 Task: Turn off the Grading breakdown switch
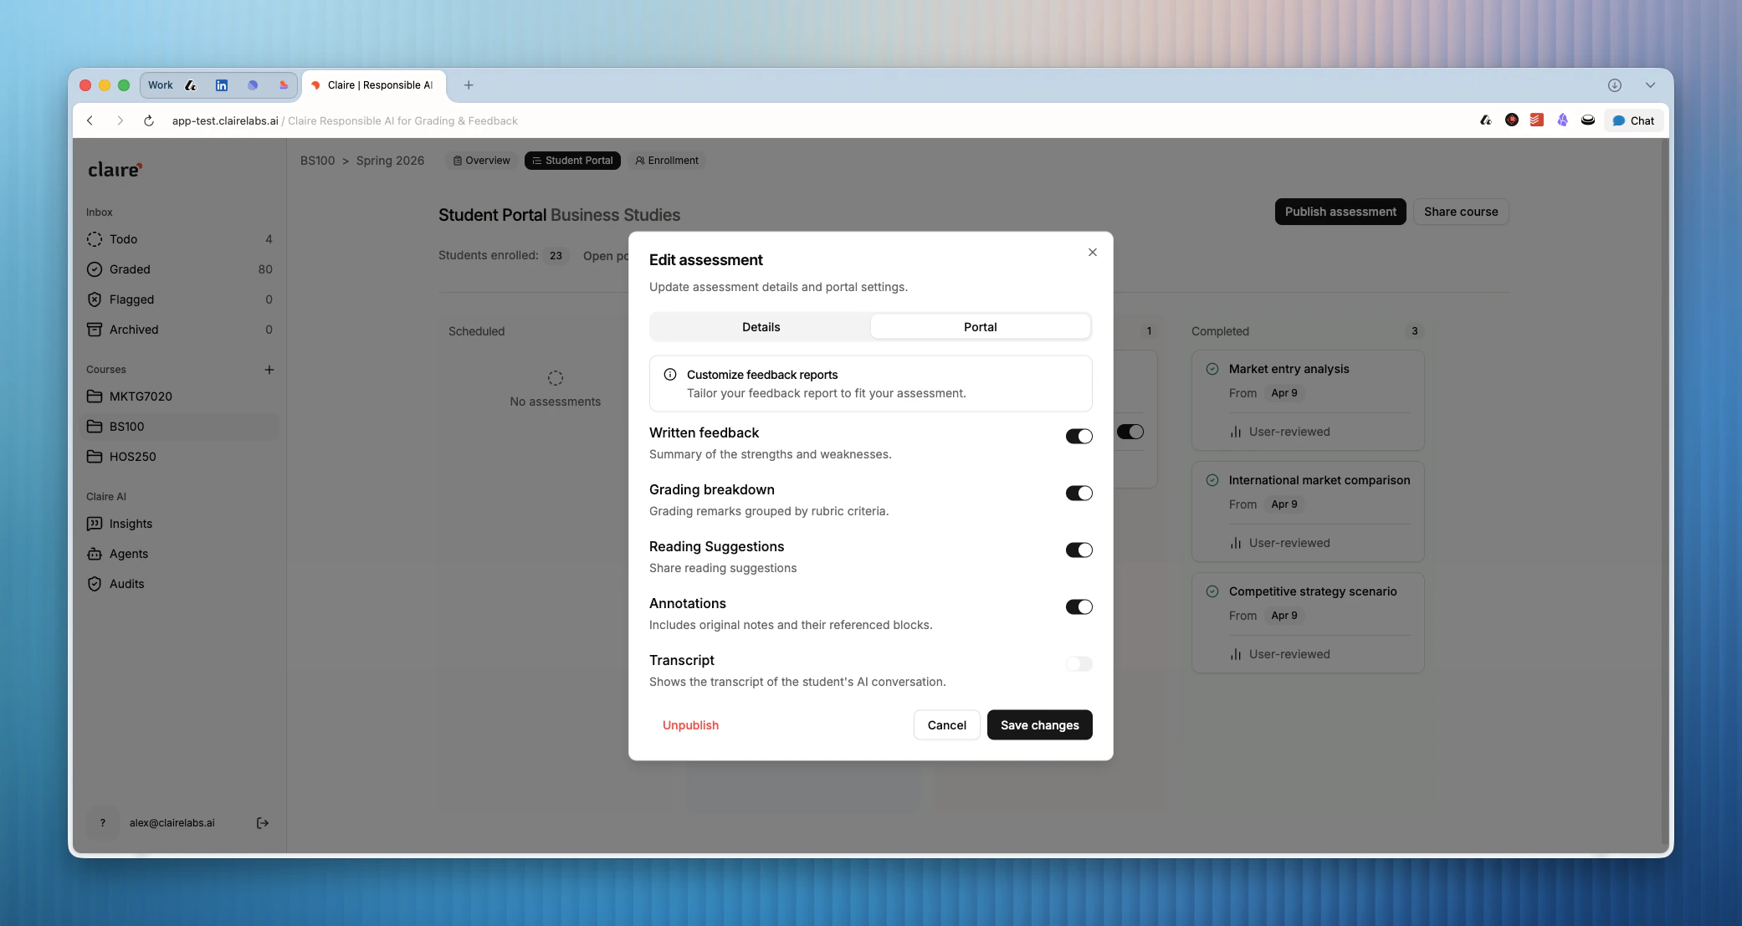click(x=1079, y=494)
